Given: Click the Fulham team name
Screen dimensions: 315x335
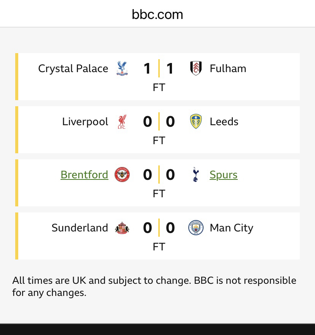Looking at the screenshot, I should point(228,68).
